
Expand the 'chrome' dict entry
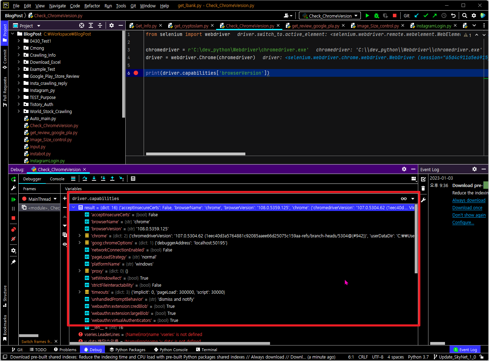(80, 236)
